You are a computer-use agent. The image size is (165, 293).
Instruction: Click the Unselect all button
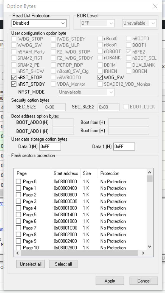(31, 264)
